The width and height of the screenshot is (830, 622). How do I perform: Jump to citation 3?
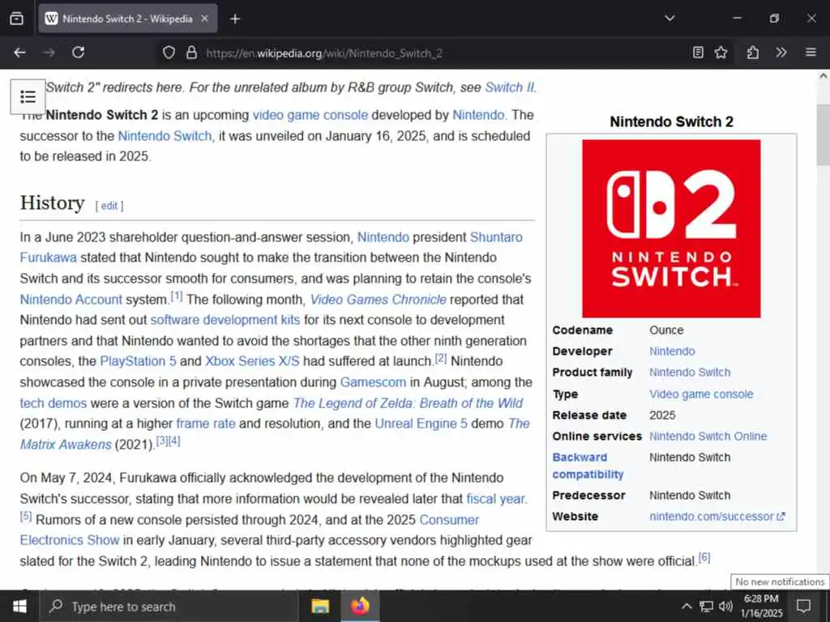tap(162, 441)
